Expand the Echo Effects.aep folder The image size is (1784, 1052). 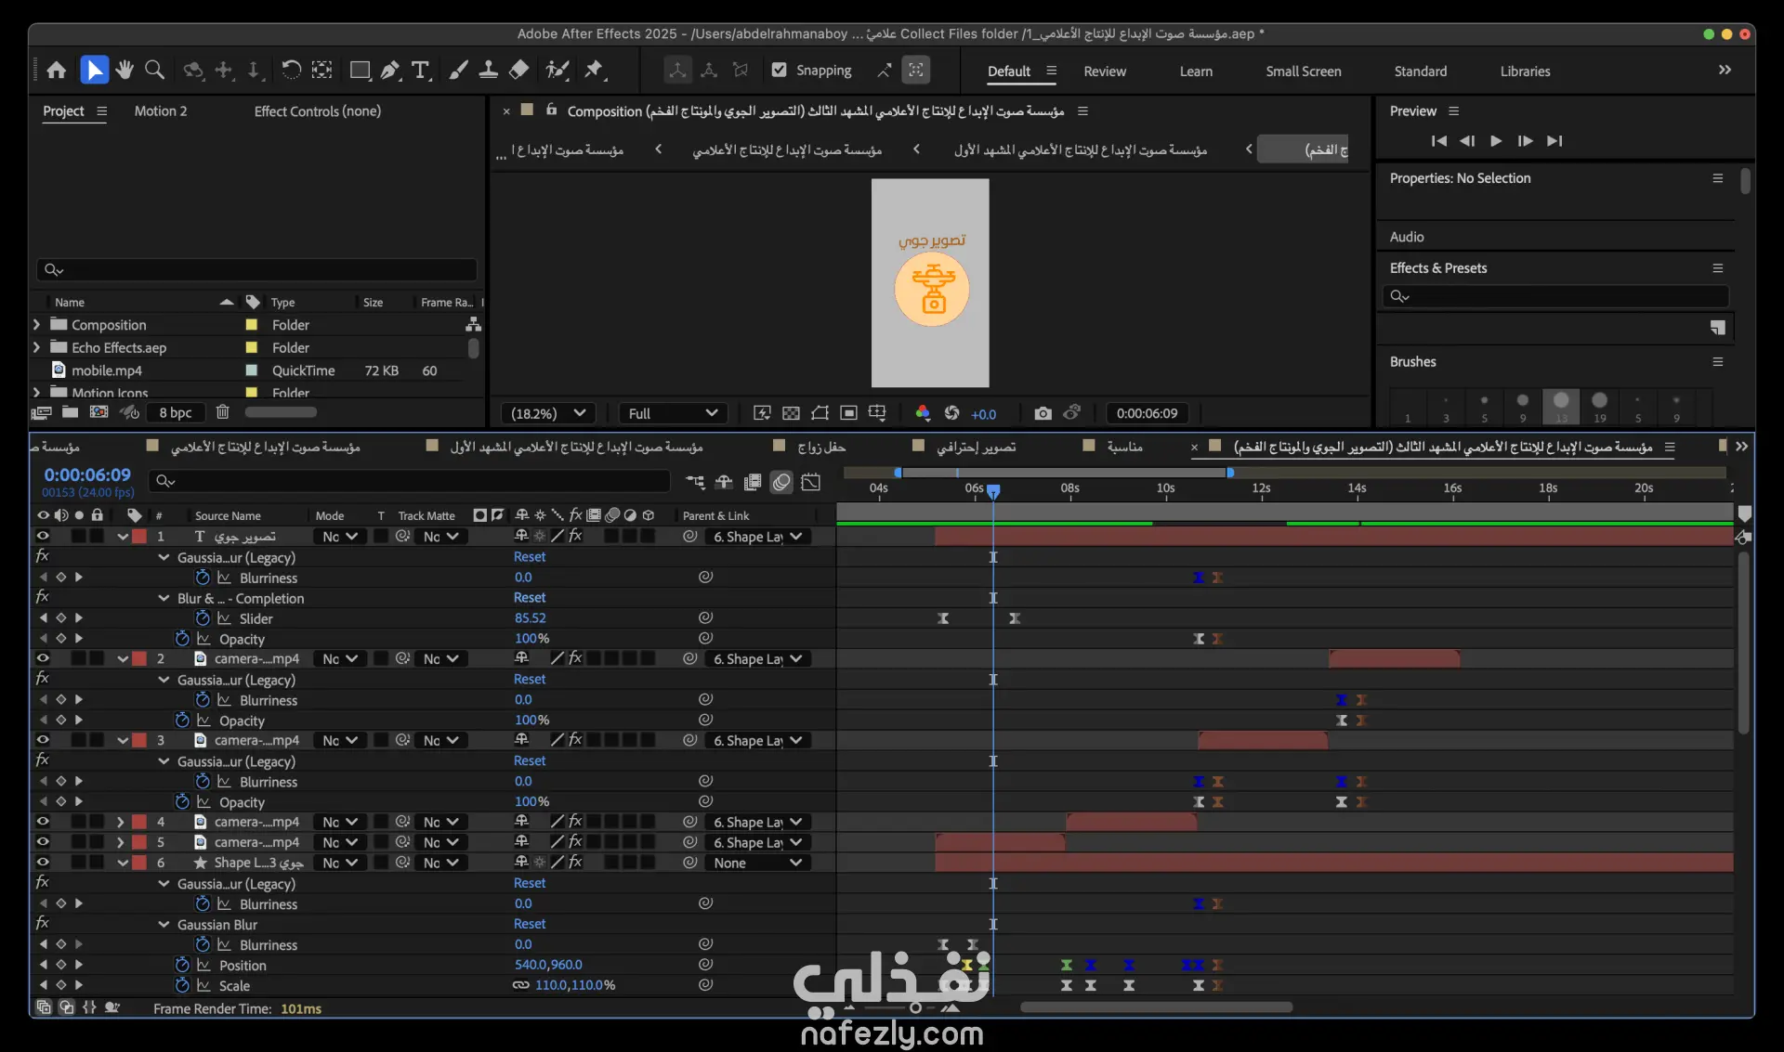[x=36, y=347]
